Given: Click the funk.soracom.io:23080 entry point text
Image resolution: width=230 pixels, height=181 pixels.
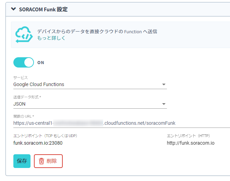Looking at the screenshot, I should pos(38,143).
